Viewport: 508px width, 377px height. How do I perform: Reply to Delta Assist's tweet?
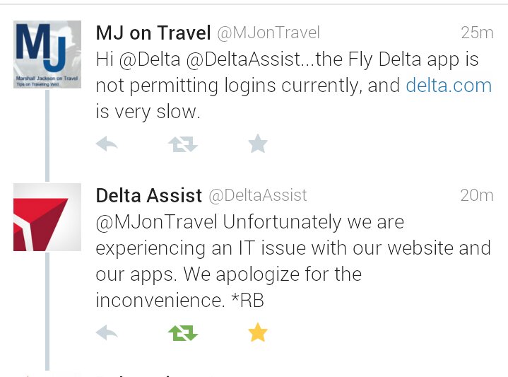pos(107,332)
